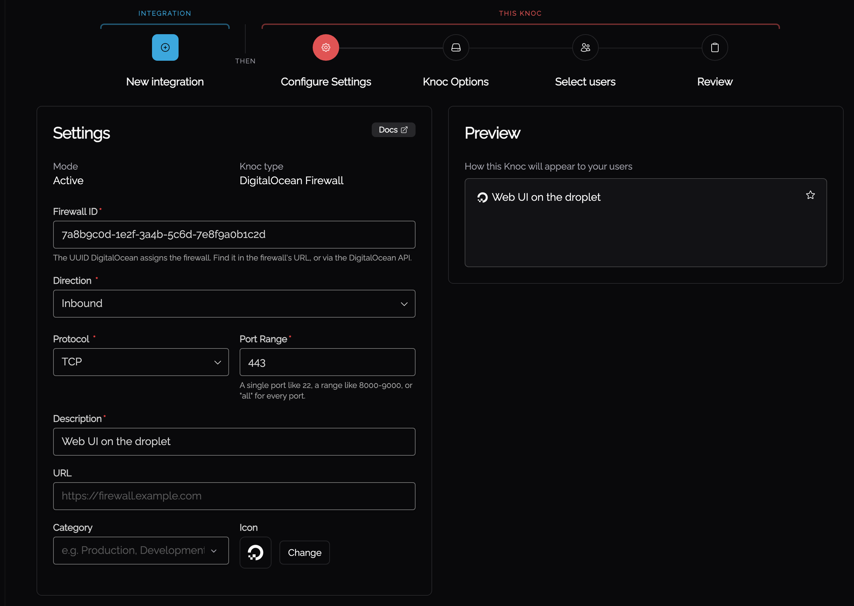854x606 pixels.
Task: Click the Port Range hint about single port
Action: point(326,390)
